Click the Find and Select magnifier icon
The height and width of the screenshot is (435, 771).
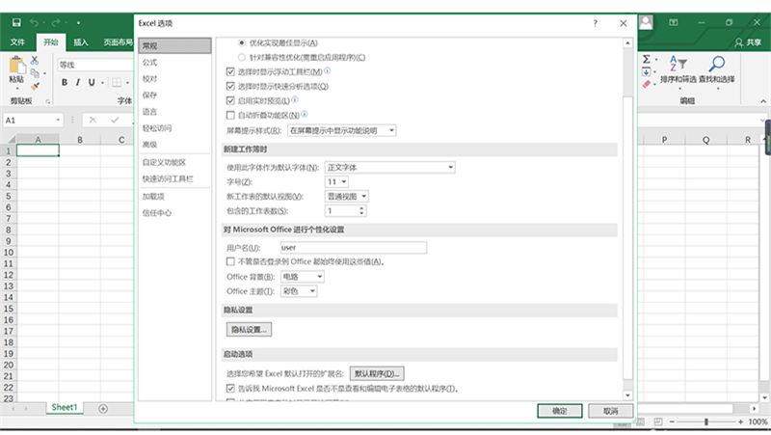716,64
